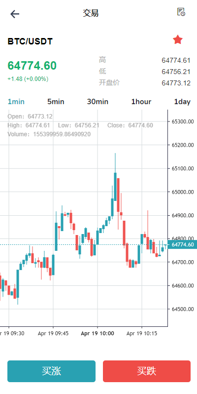Select the 1hour interval tab
197x394 pixels.
click(x=141, y=102)
